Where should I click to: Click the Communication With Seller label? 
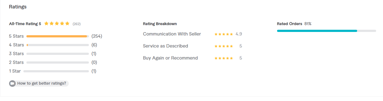pos(172,34)
